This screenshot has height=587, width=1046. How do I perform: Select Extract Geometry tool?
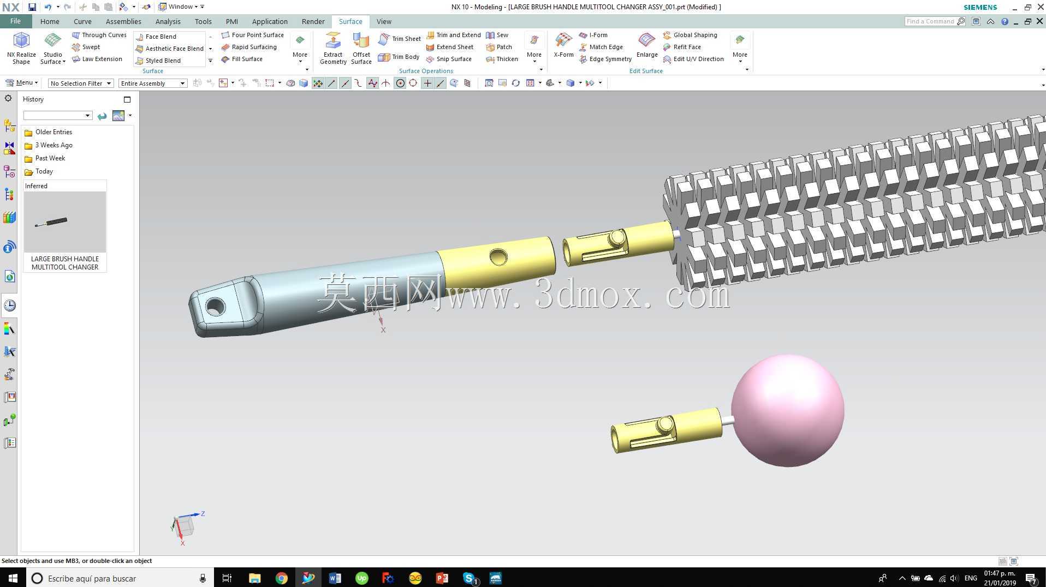point(333,48)
